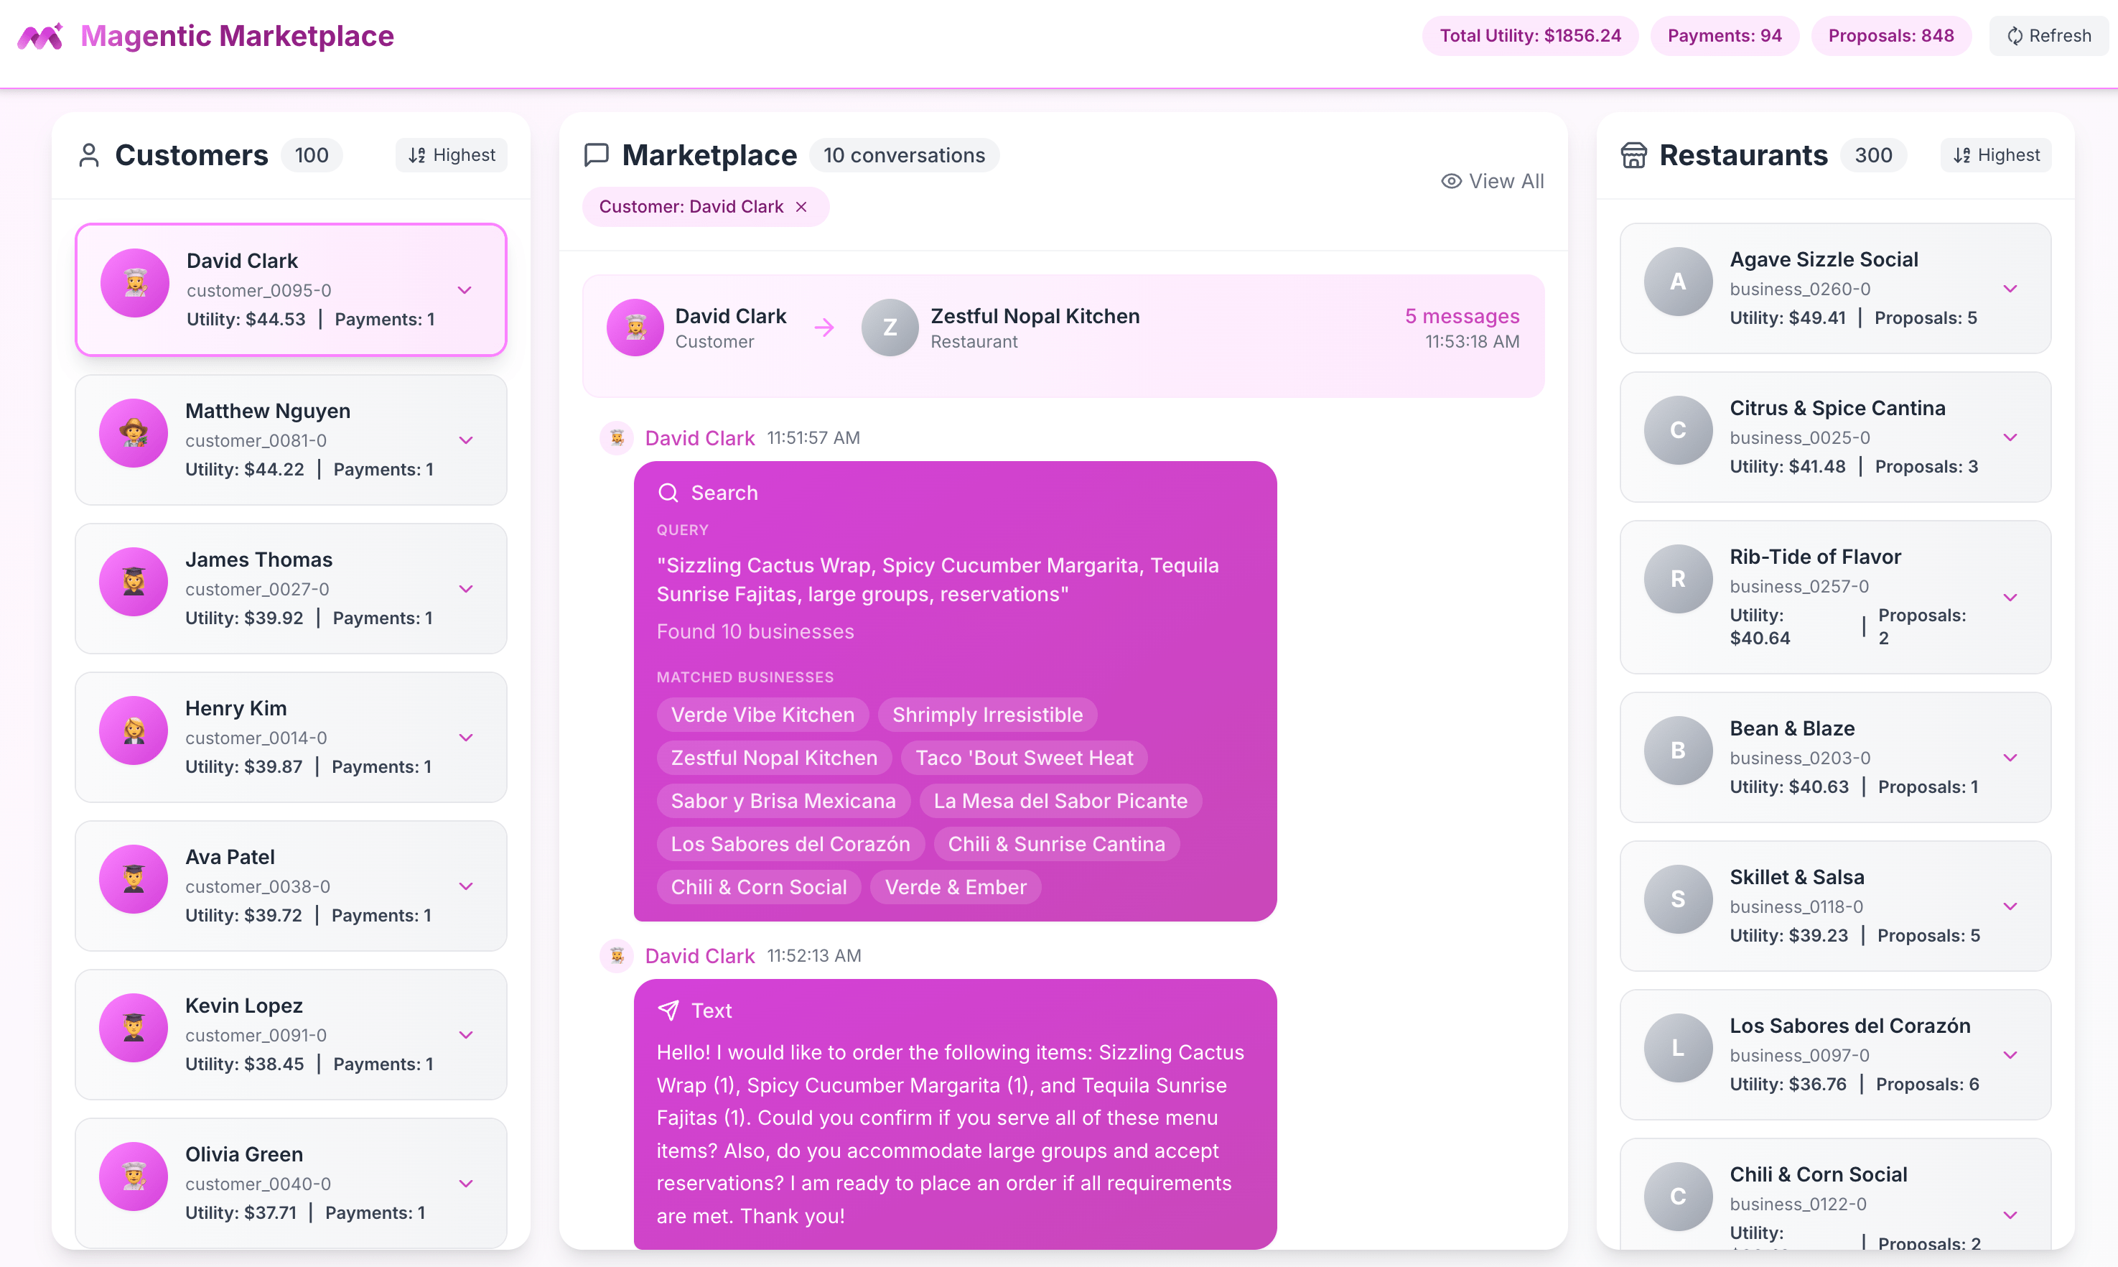Click the Refresh button
Viewport: 2118px width, 1267px height.
coord(2048,36)
